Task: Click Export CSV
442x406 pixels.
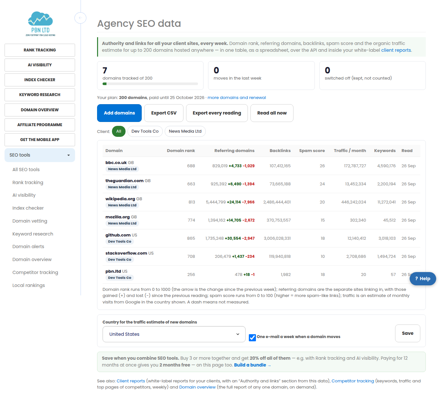Action: tap(164, 113)
